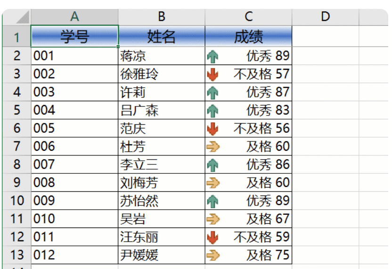392x269 pixels.
Task: Click the score text 不及格 57
Action: 261,74
